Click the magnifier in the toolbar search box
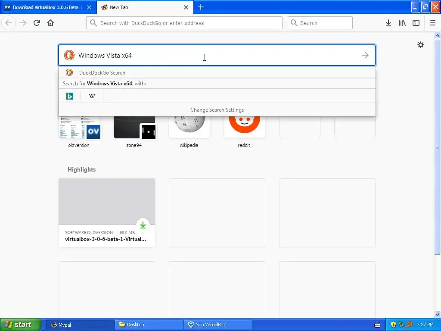441x331 pixels. 294,23
